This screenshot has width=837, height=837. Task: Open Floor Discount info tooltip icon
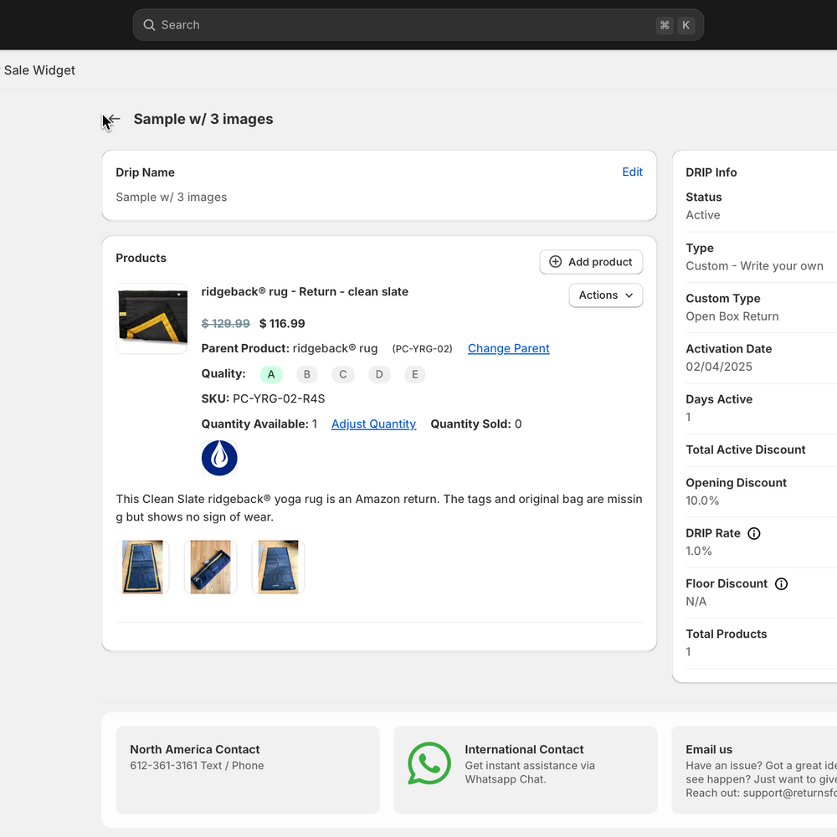tap(781, 584)
